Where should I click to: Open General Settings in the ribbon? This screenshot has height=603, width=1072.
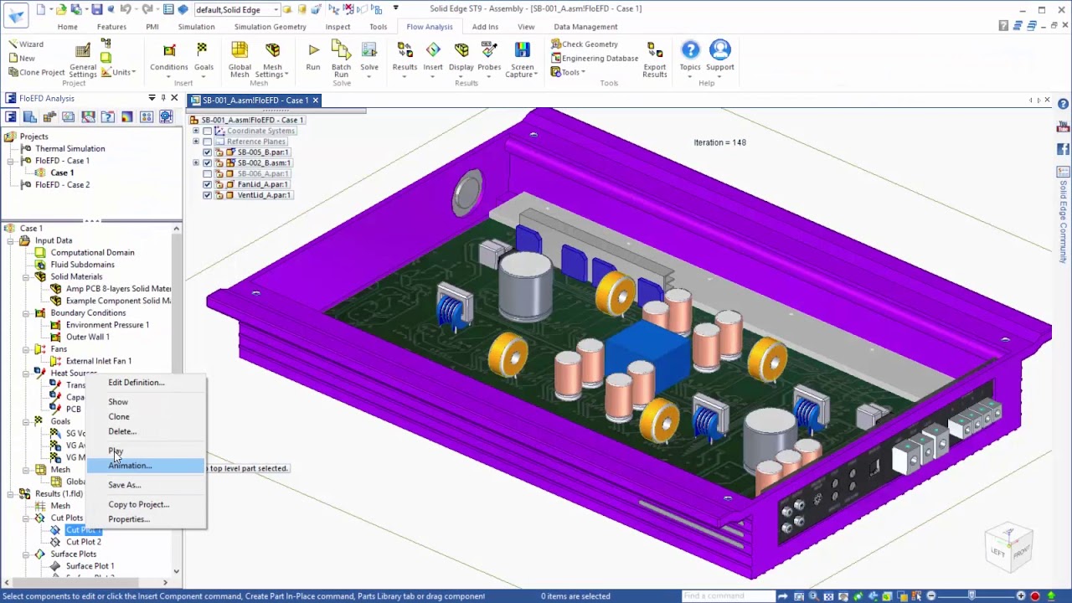(83, 59)
